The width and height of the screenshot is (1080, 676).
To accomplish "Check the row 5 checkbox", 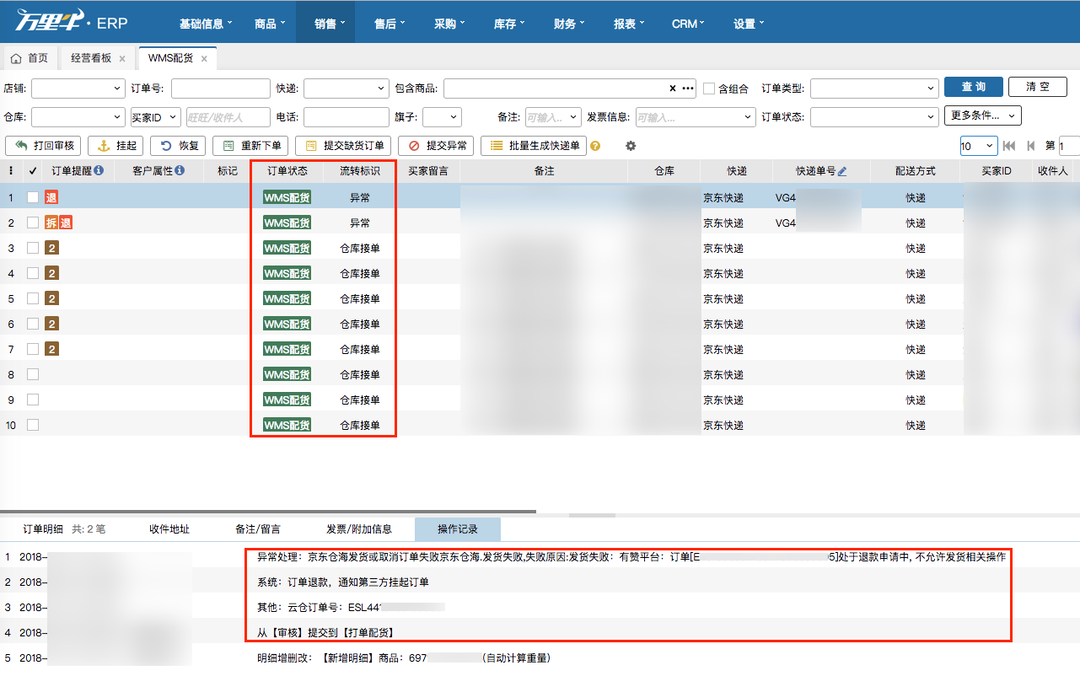I will (x=33, y=298).
